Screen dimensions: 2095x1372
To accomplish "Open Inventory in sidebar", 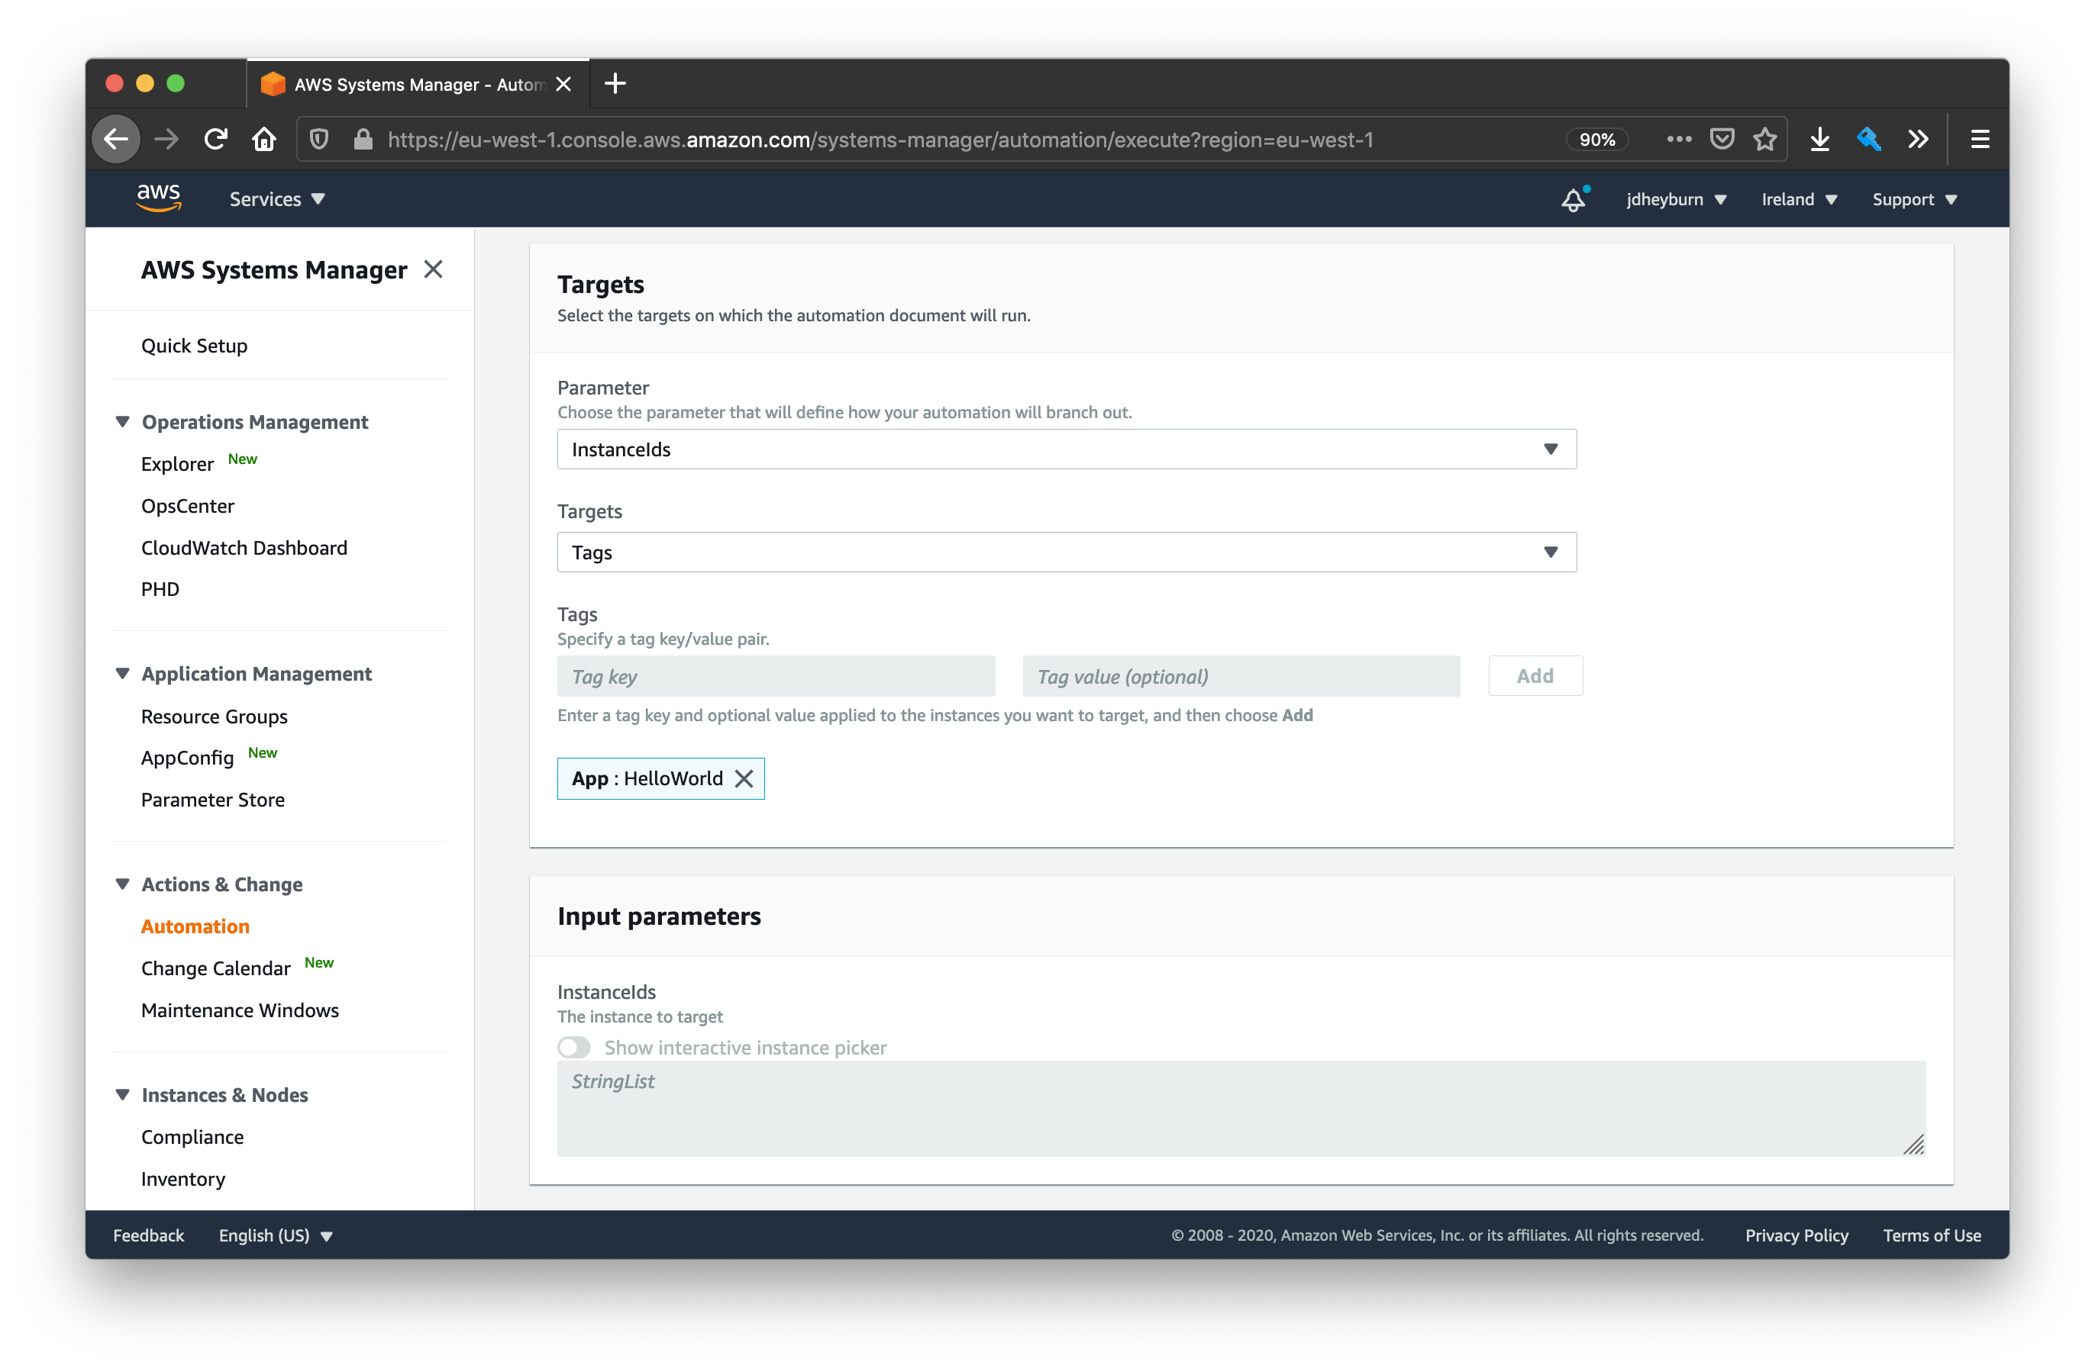I will pos(183,1178).
